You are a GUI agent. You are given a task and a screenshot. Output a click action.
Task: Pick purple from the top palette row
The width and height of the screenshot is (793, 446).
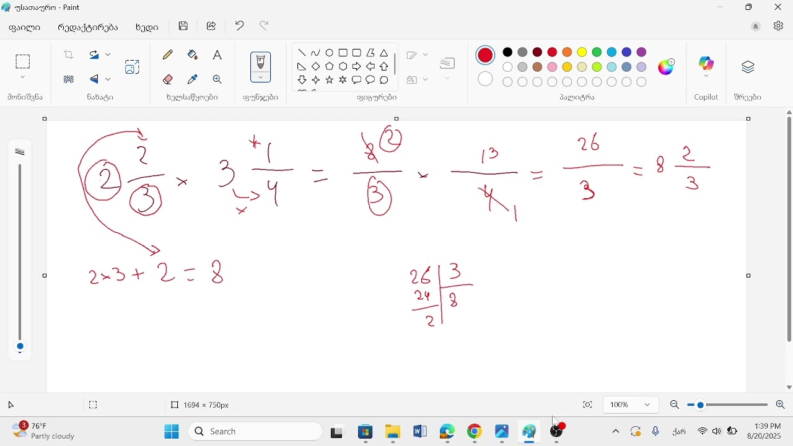pos(642,53)
